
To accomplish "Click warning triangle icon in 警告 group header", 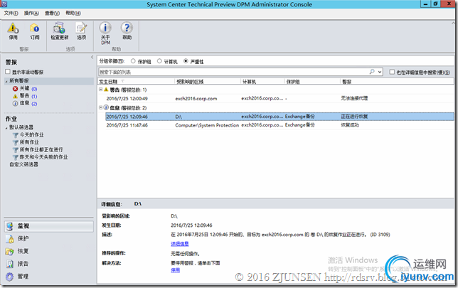I will pos(107,90).
